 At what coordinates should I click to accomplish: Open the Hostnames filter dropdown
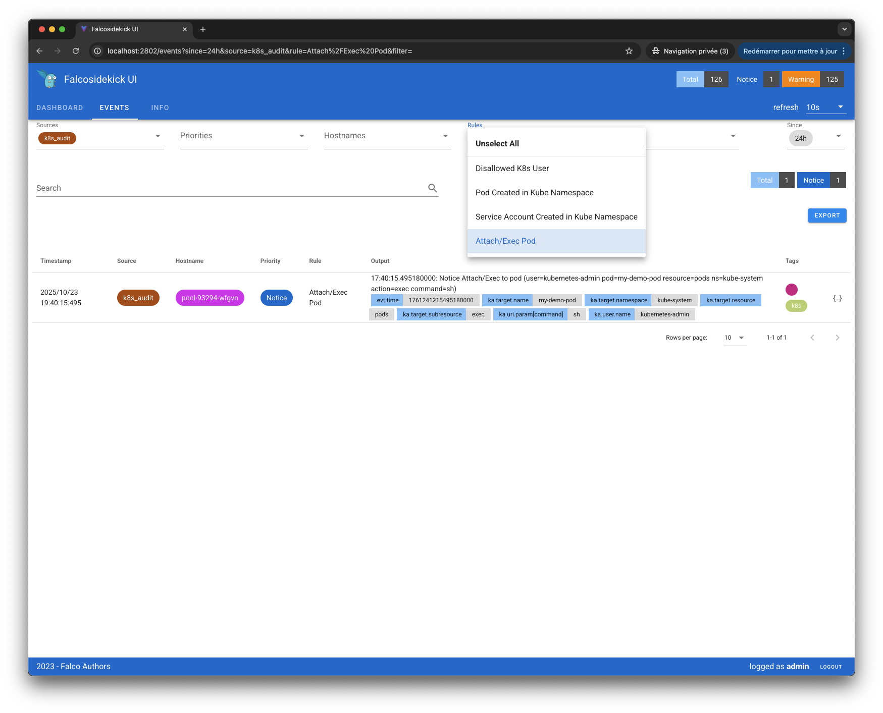coord(387,136)
